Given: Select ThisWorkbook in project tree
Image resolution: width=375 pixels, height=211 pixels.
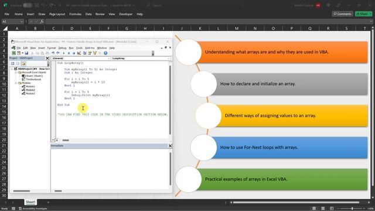Looking at the screenshot, I should [31, 79].
